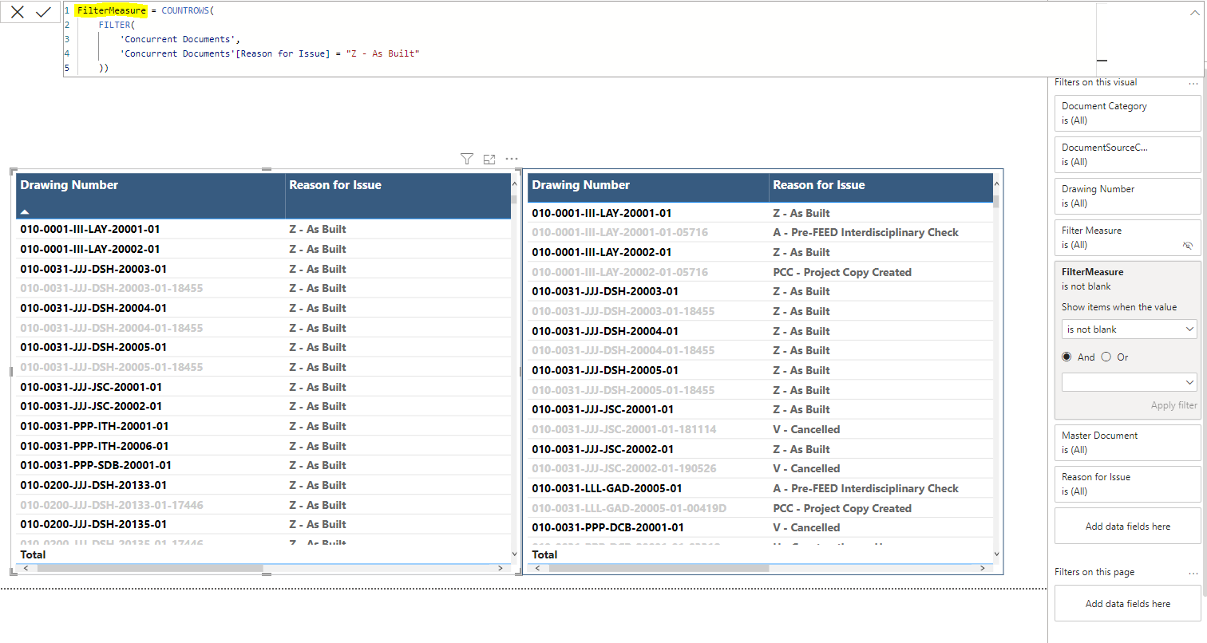The width and height of the screenshot is (1207, 643).
Task: Commit the formula with checkmark icon
Action: pos(44,12)
